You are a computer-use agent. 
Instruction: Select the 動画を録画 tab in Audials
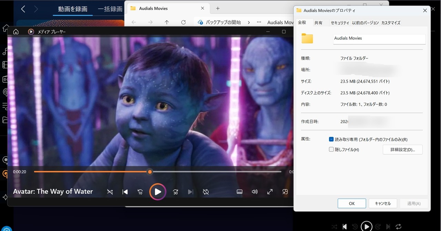point(72,9)
